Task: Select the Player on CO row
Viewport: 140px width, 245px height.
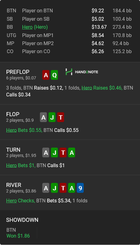Action: (69, 51)
